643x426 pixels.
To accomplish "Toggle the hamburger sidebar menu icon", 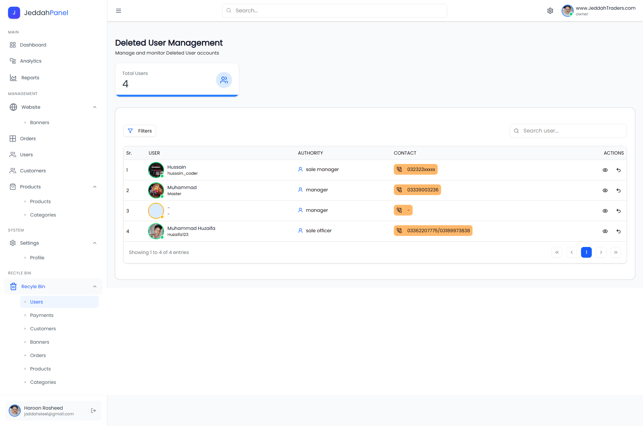I will coord(119,11).
